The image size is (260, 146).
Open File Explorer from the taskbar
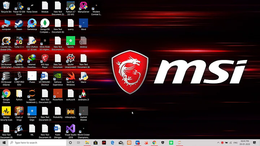coord(87,143)
